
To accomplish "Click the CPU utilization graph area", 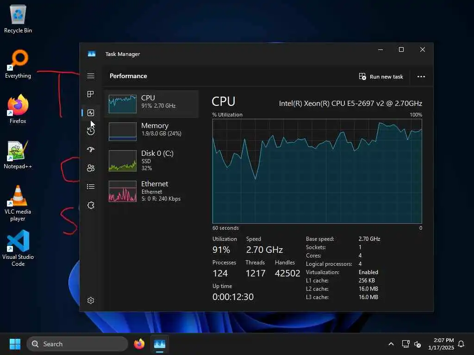I will (317, 171).
